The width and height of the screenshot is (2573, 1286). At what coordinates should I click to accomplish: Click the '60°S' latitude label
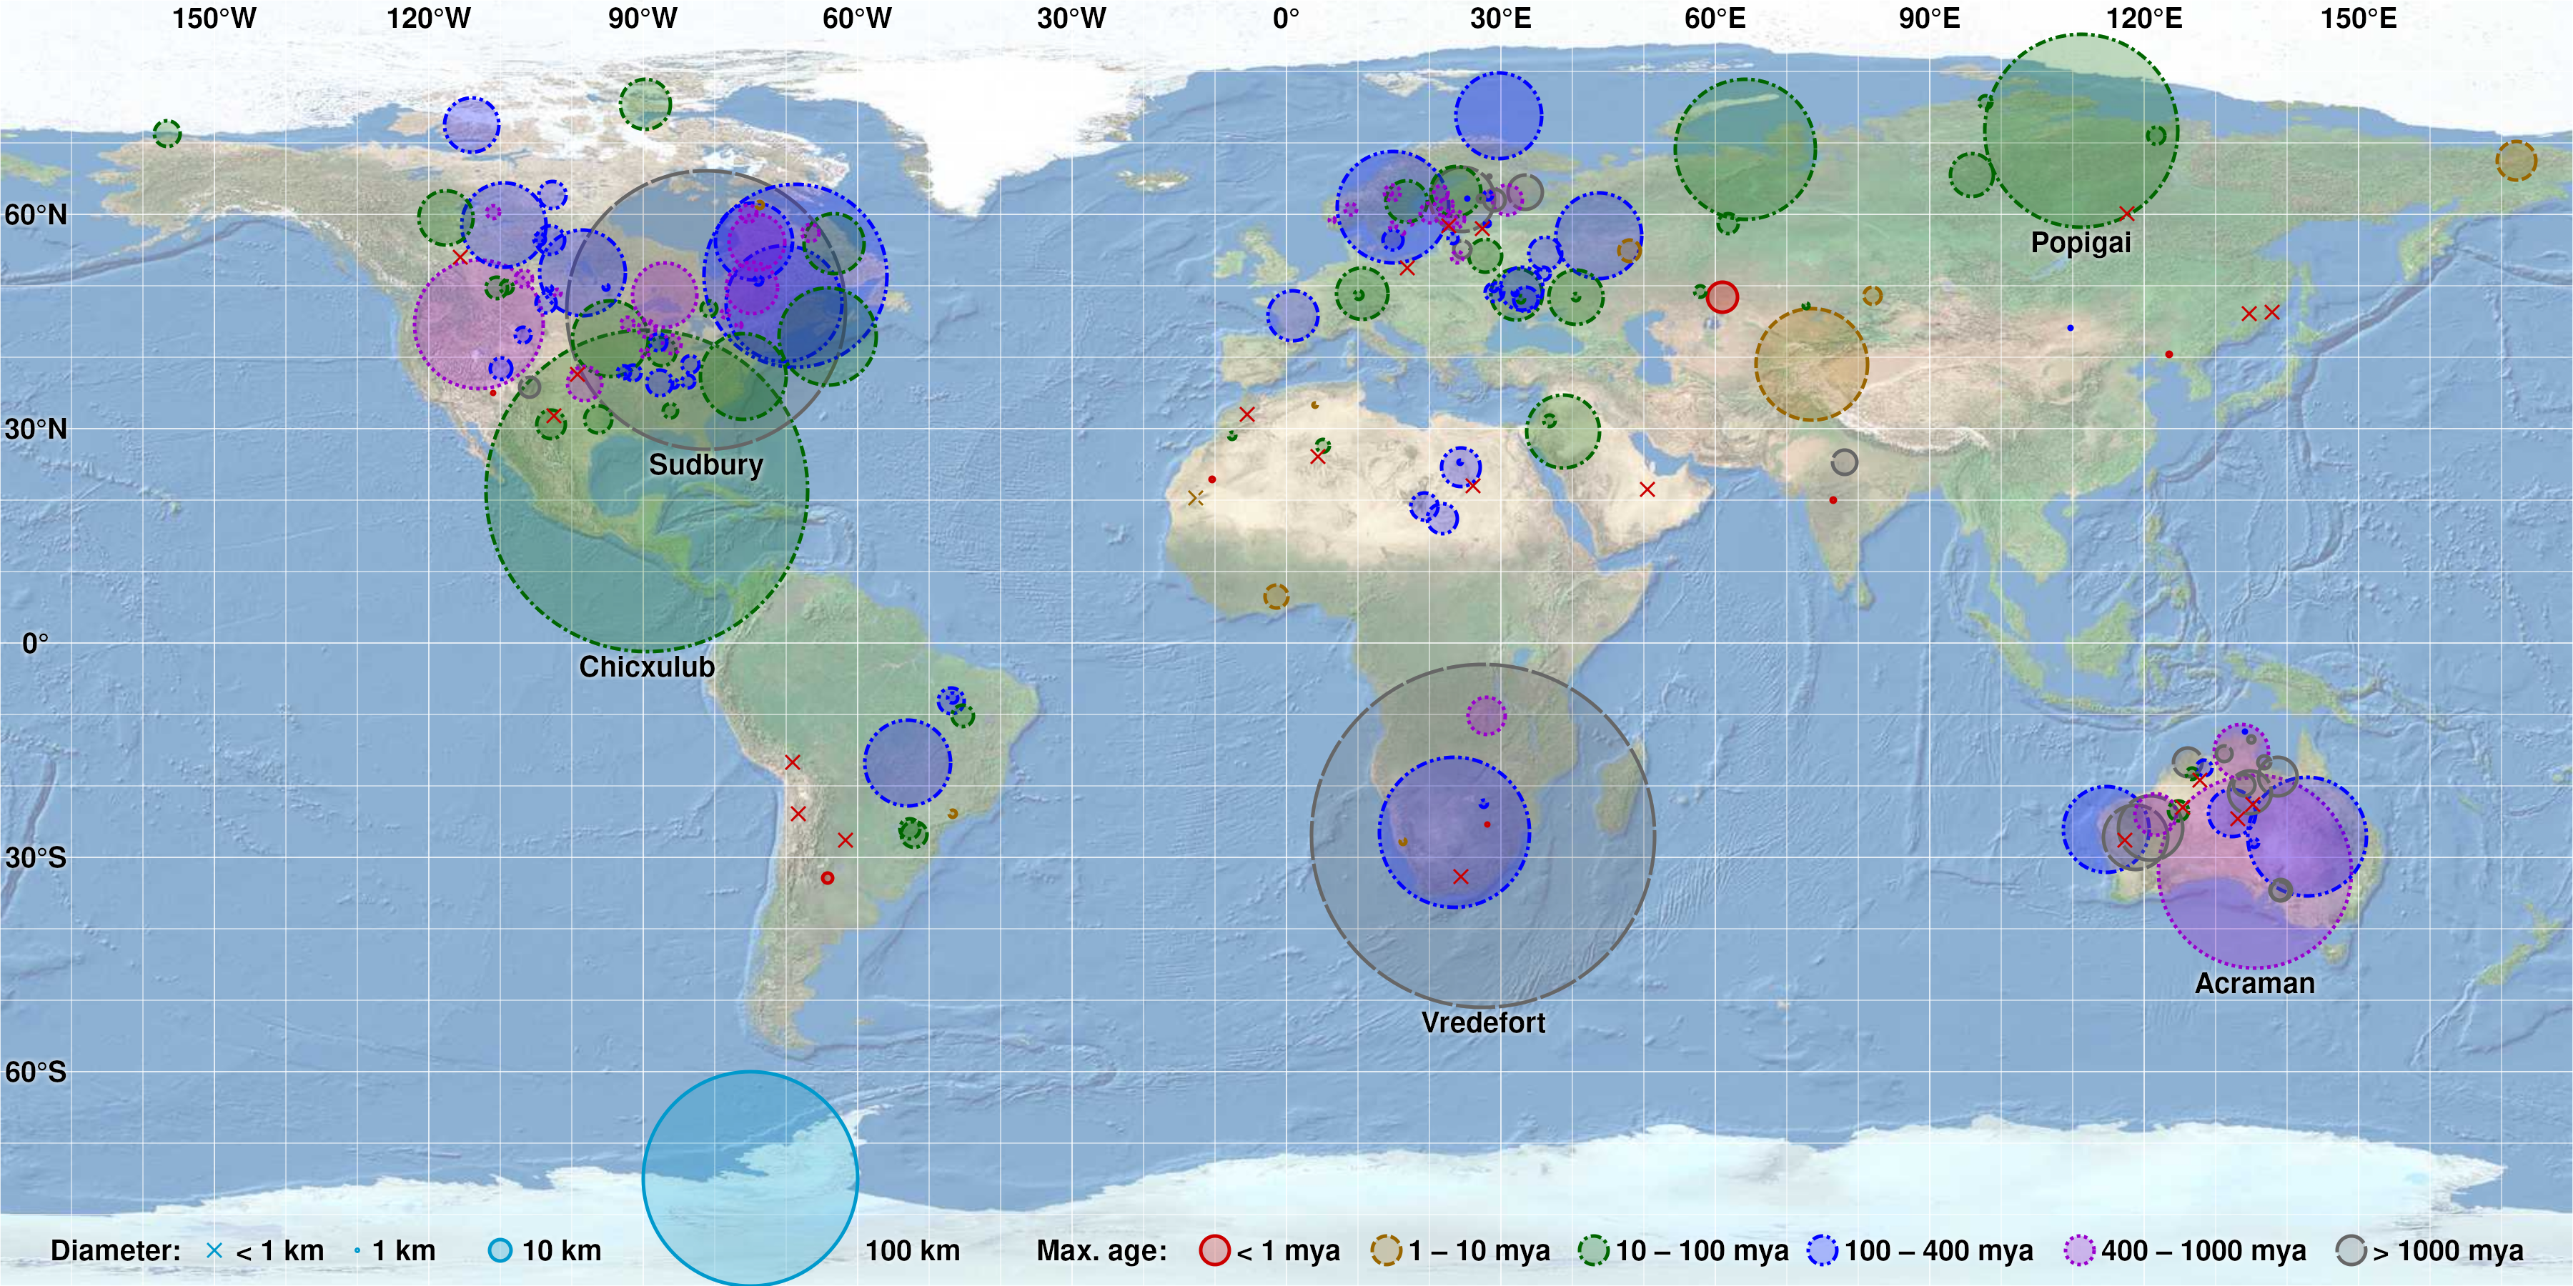[36, 1072]
